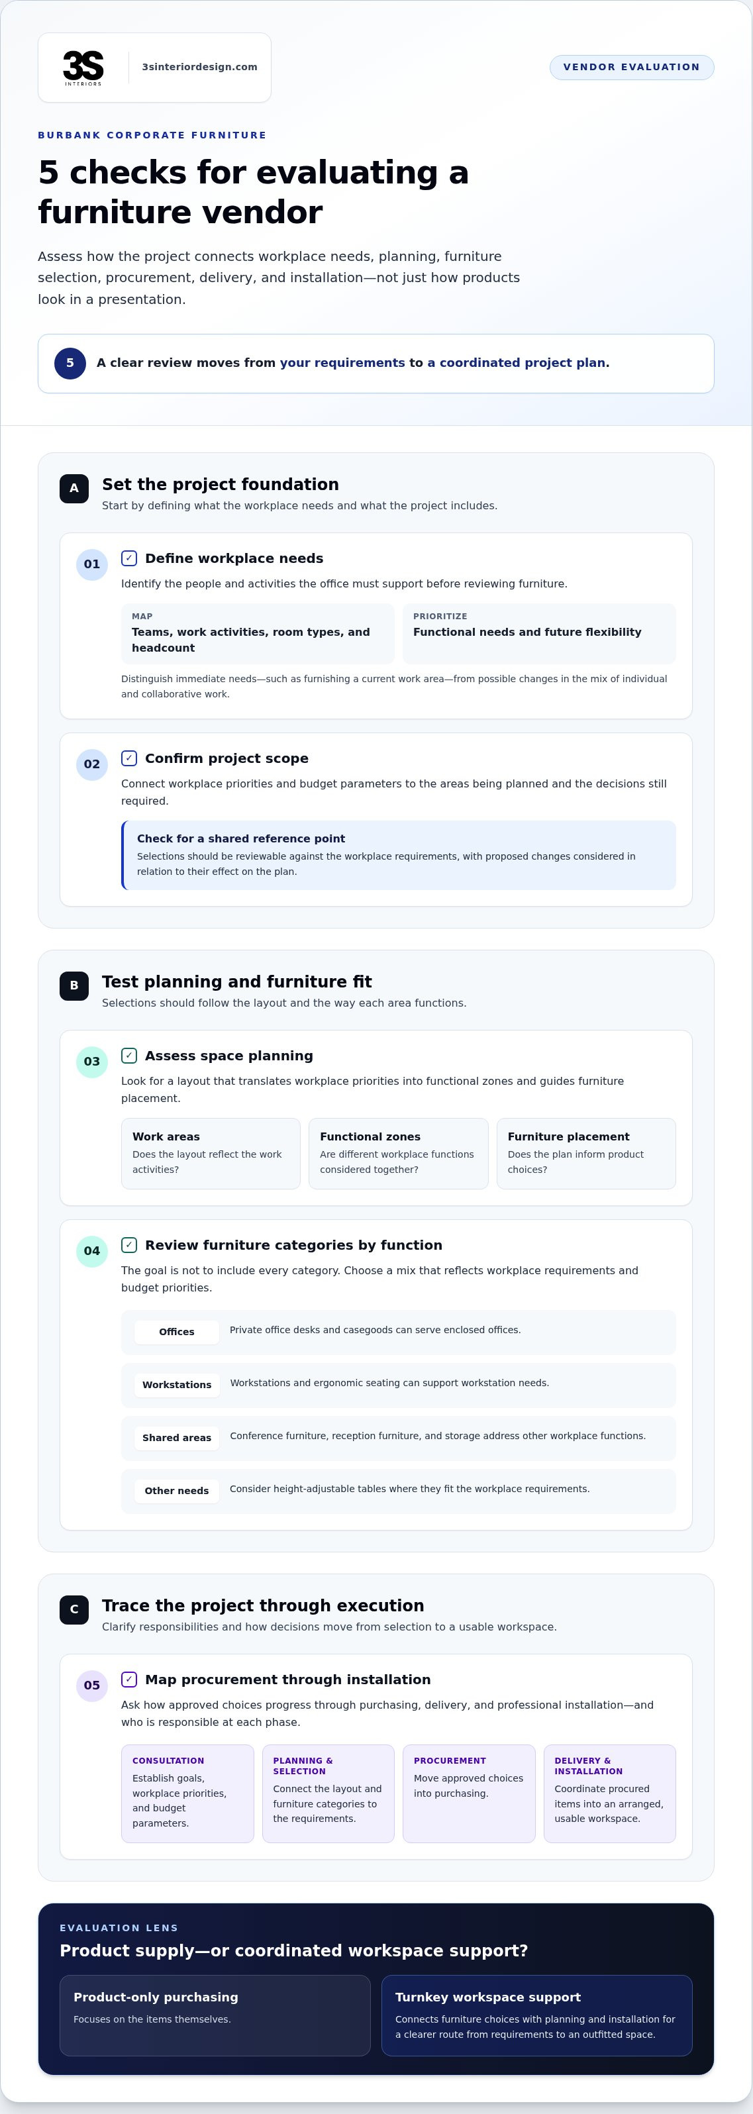
Task: Click the 05 step number circle
Action: pos(92,1686)
